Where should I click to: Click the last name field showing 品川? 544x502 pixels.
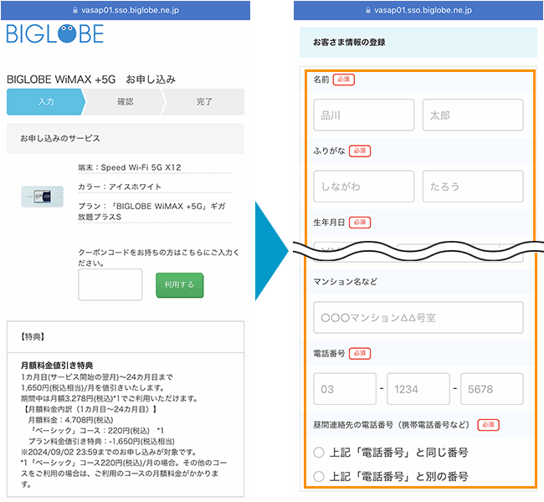tap(363, 115)
